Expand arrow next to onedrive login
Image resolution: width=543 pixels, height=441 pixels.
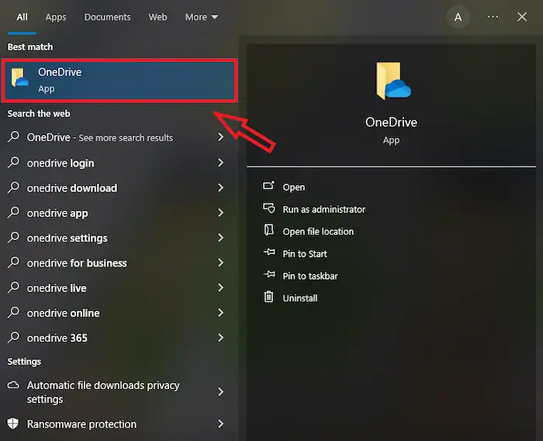pyautogui.click(x=220, y=163)
